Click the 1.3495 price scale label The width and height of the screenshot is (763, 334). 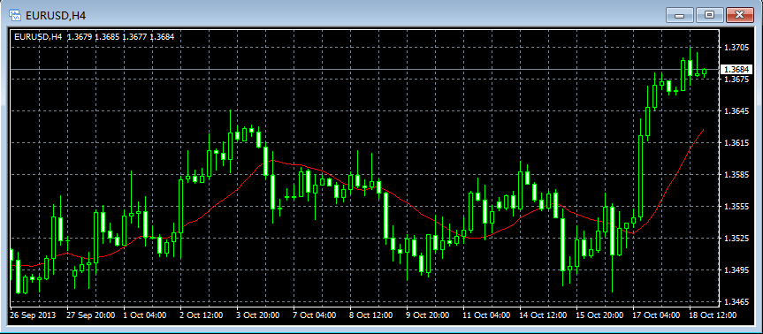pos(736,270)
